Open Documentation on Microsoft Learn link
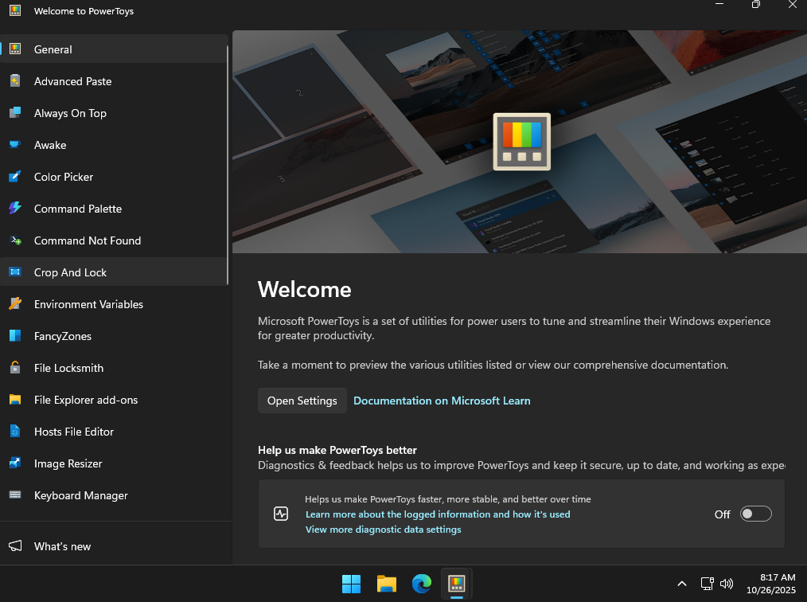The width and height of the screenshot is (807, 602). click(x=442, y=401)
